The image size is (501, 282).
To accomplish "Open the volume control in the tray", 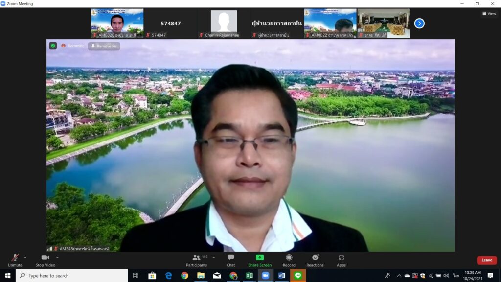I will (x=446, y=276).
